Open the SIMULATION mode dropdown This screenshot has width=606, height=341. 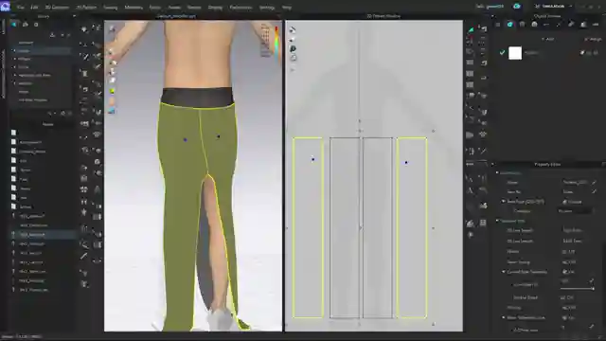coord(554,7)
